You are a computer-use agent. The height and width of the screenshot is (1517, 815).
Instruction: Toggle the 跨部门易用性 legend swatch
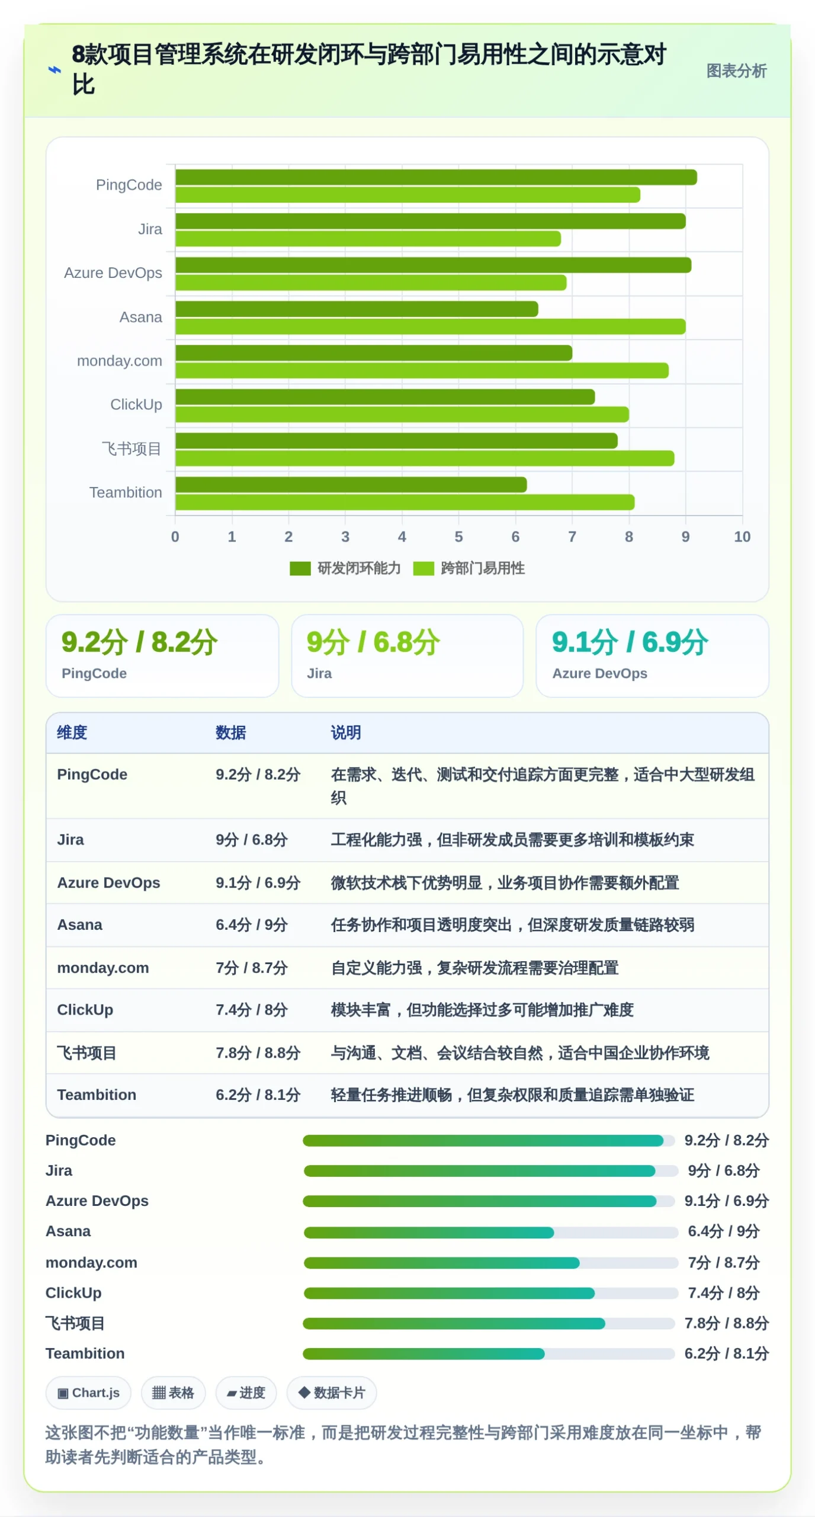[423, 568]
